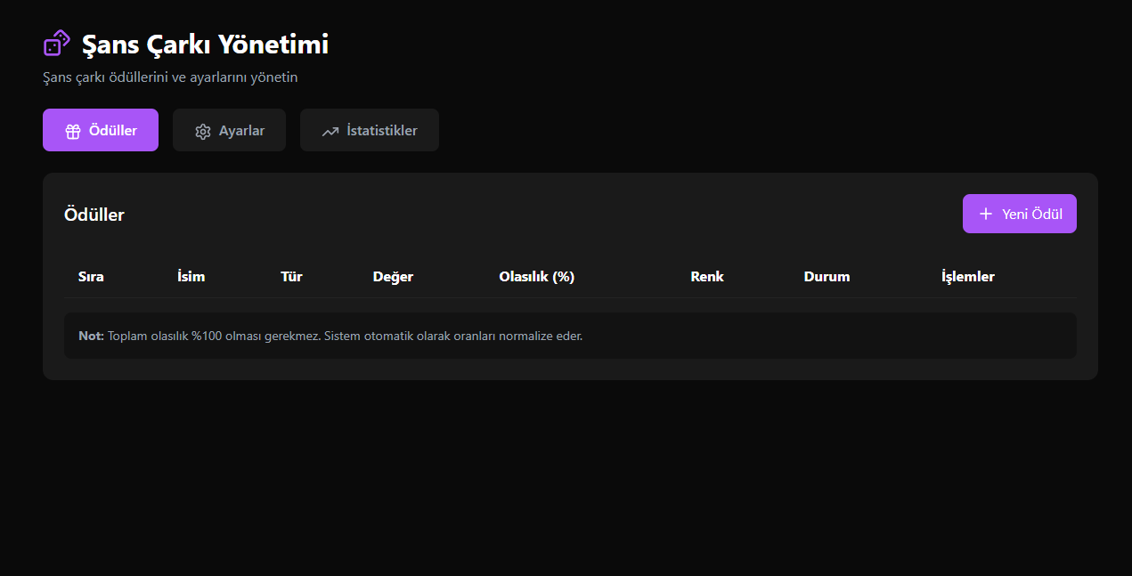Select the Tür column header
1132x576 pixels.
tap(291, 276)
